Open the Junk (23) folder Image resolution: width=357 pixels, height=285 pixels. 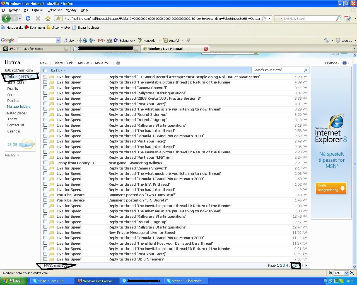16,82
